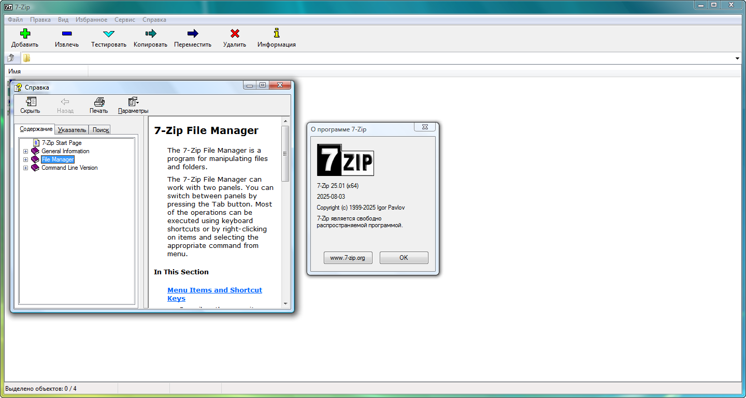
Task: Open the Файл menu
Action: tap(15, 20)
